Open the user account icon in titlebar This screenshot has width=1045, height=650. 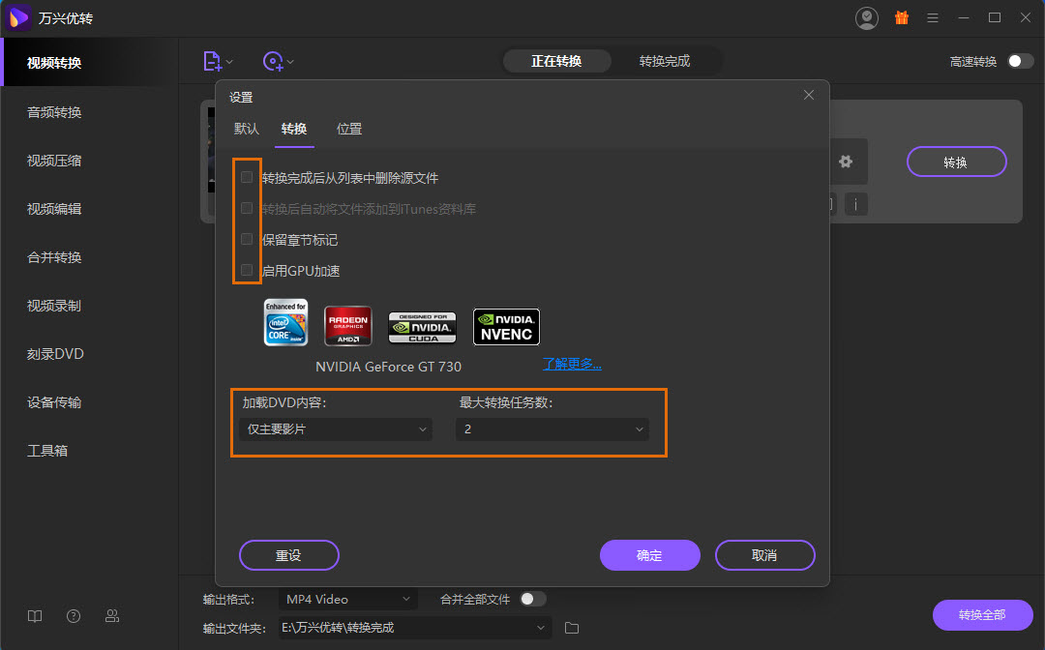(x=866, y=17)
